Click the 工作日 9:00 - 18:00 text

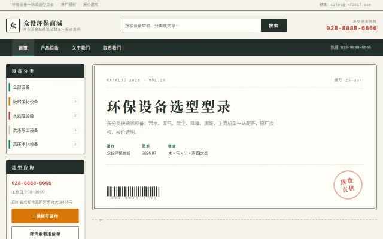28,192
